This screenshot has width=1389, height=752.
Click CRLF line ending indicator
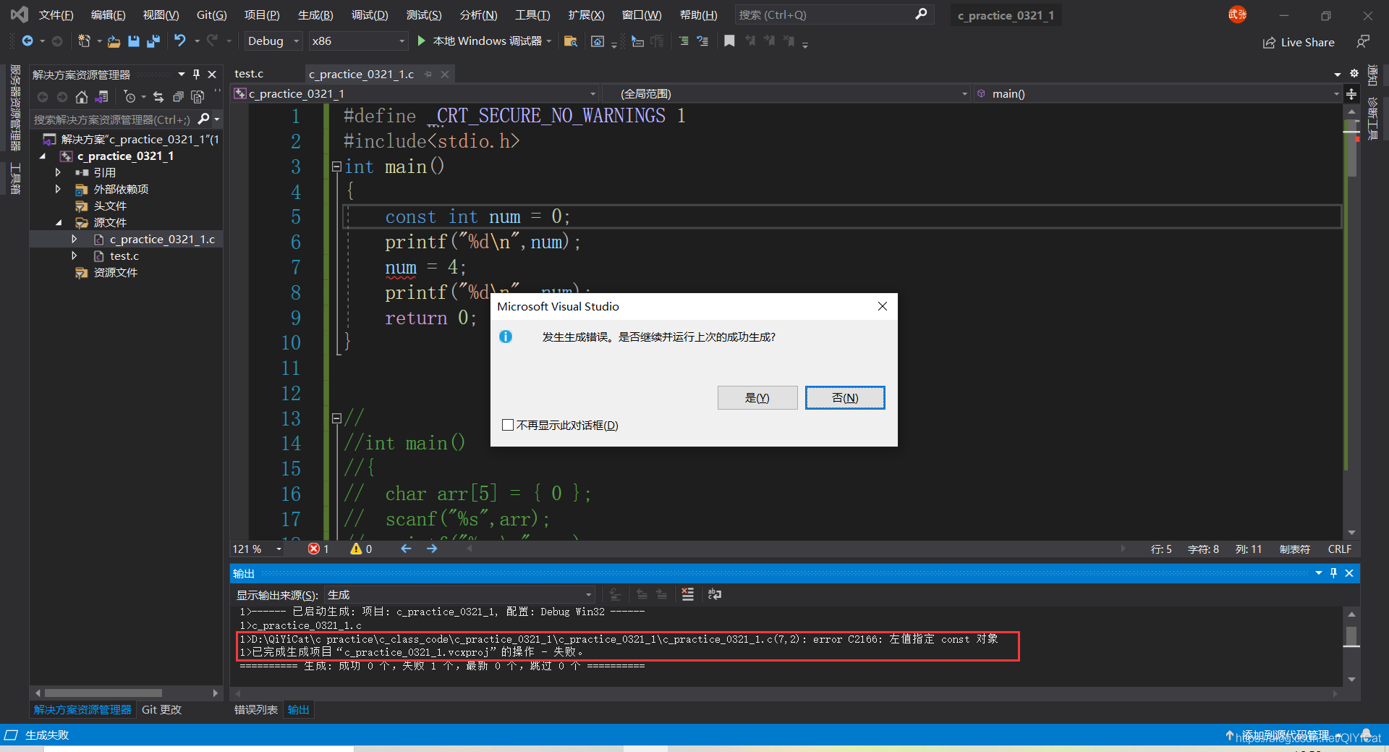point(1340,549)
